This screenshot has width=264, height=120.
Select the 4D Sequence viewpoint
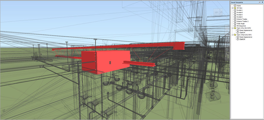point(241,26)
